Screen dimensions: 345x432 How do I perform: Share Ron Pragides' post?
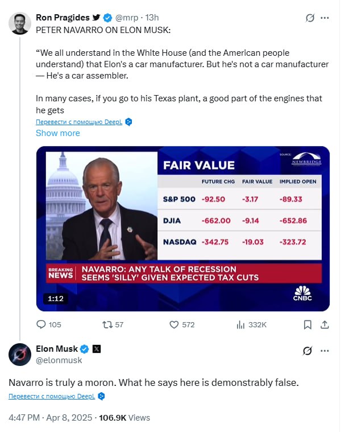coord(325,324)
